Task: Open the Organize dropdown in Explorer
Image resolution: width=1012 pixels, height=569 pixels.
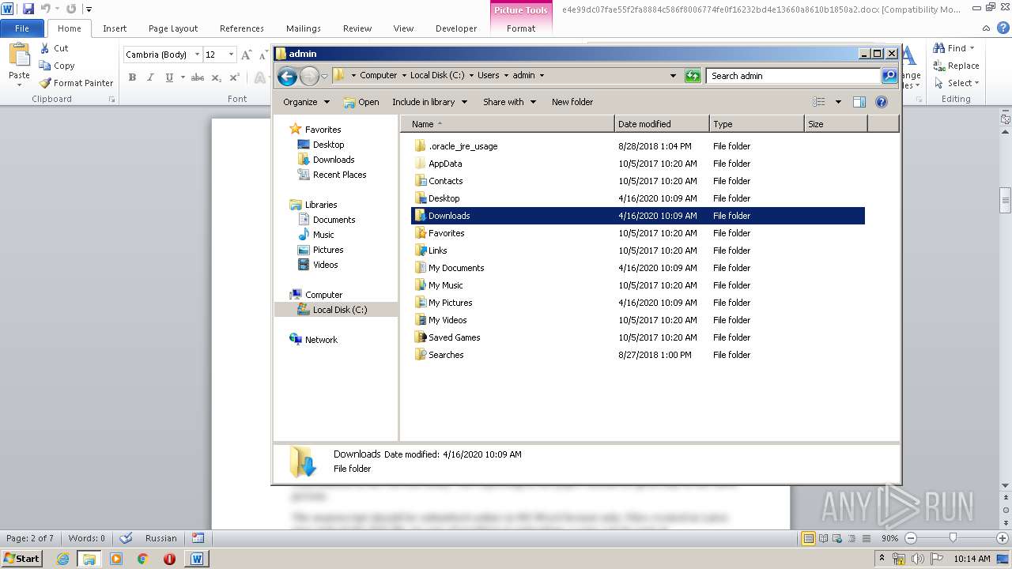Action: point(306,102)
